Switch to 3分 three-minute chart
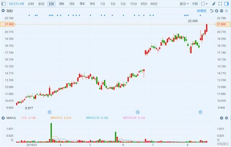 (x=113, y=4)
